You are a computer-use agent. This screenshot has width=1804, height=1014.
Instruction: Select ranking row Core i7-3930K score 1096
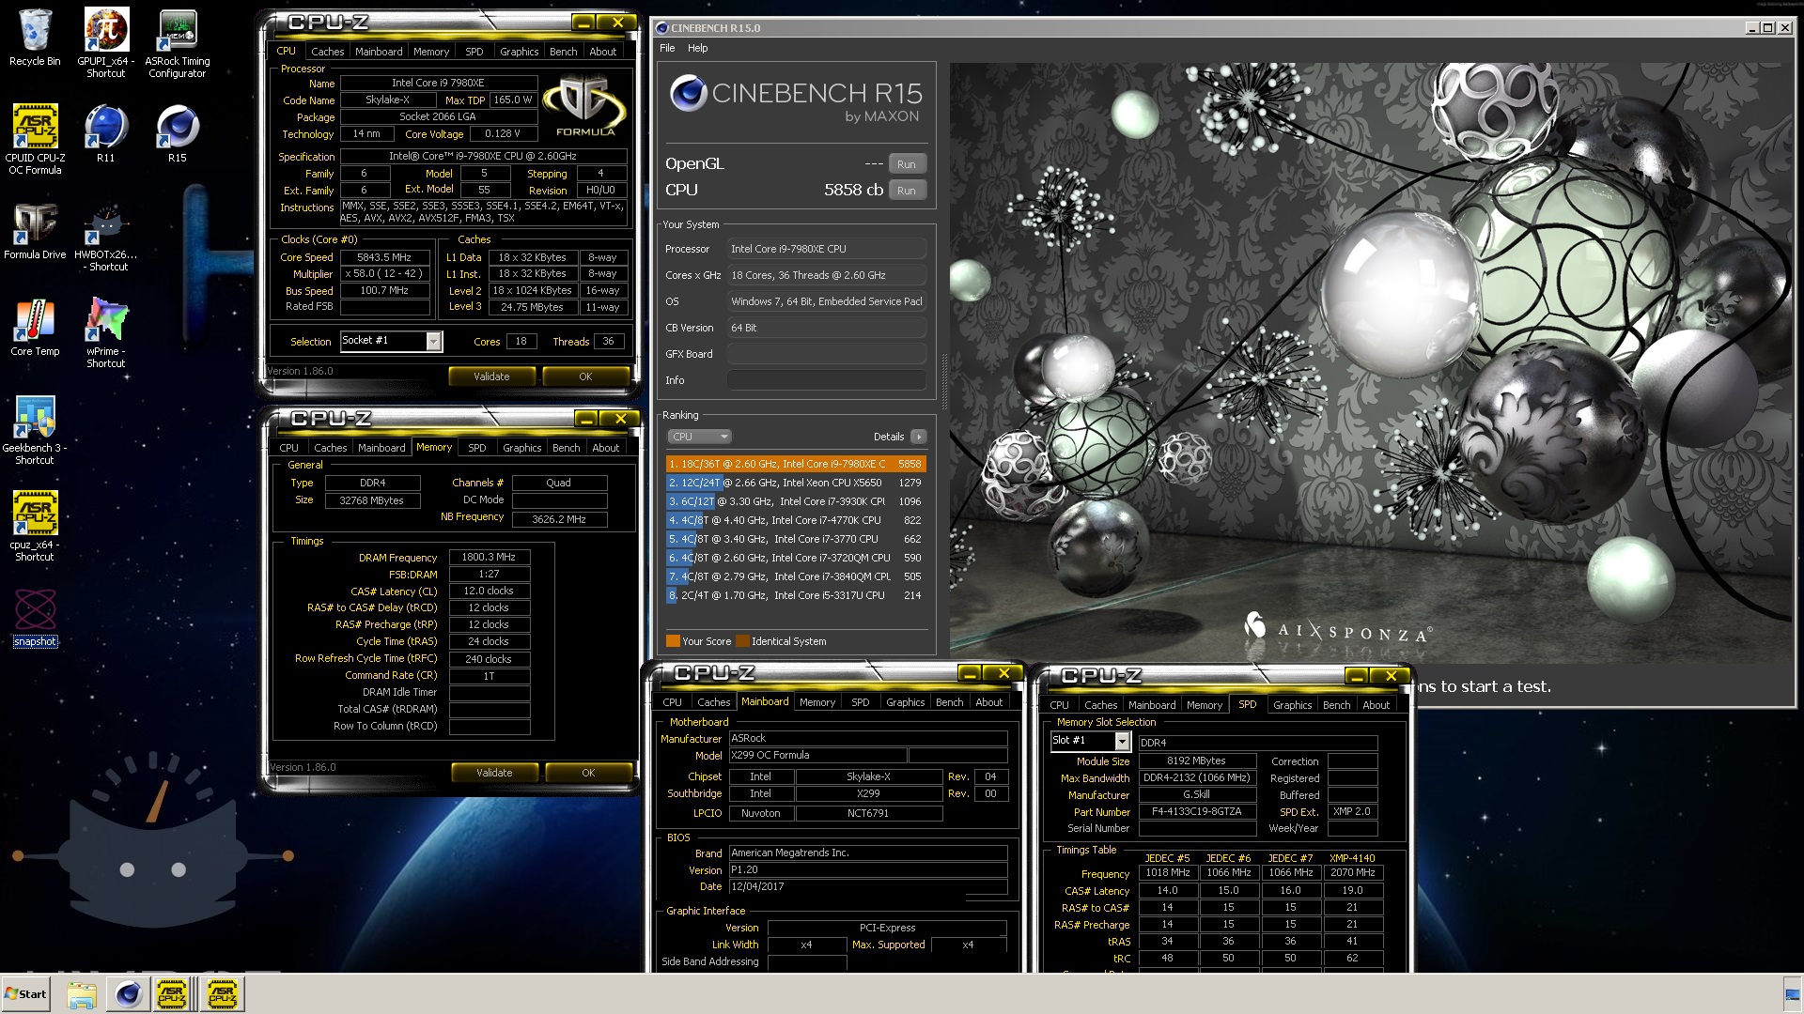click(796, 501)
